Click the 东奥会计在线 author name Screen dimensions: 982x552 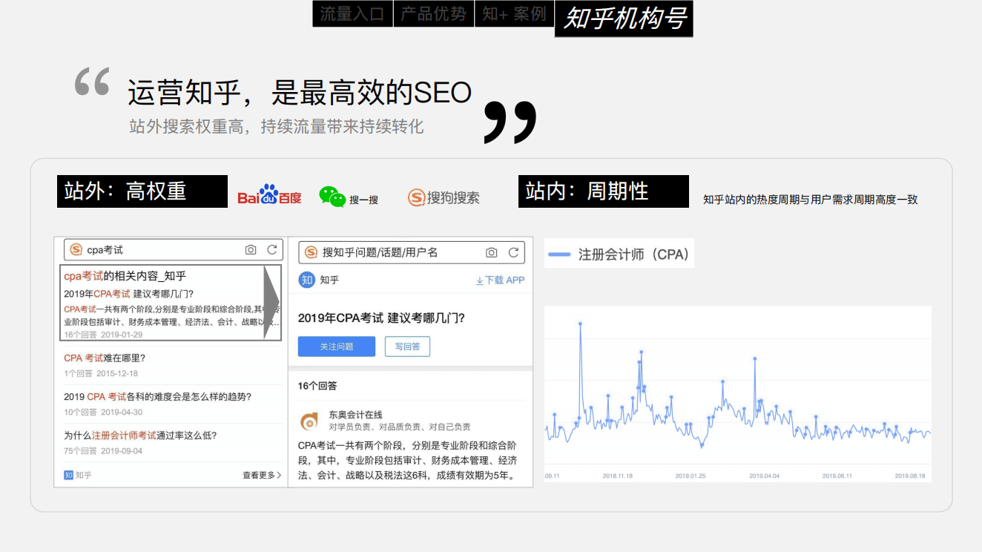click(x=356, y=415)
